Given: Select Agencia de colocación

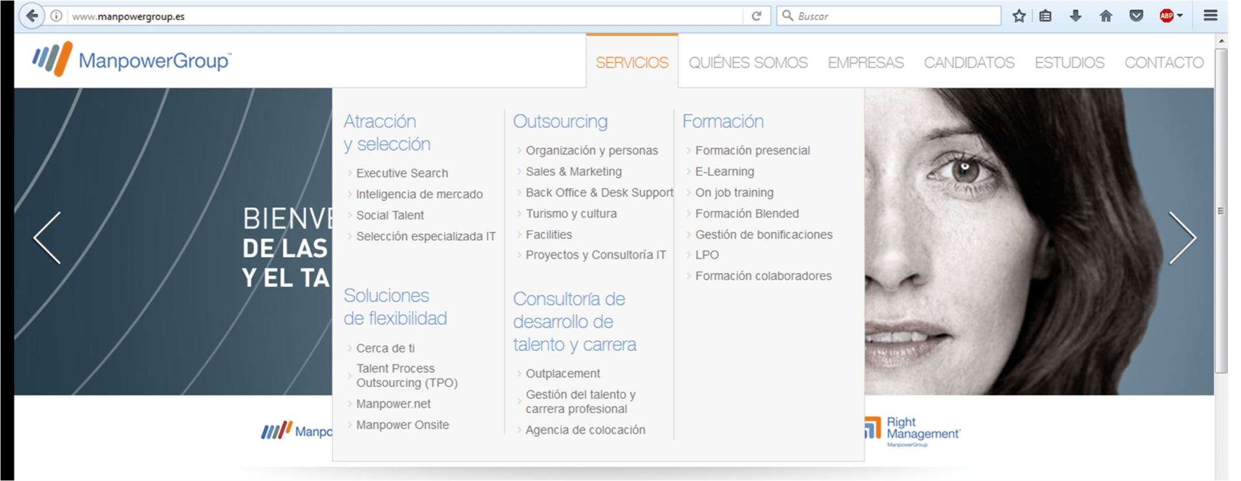Looking at the screenshot, I should [585, 430].
